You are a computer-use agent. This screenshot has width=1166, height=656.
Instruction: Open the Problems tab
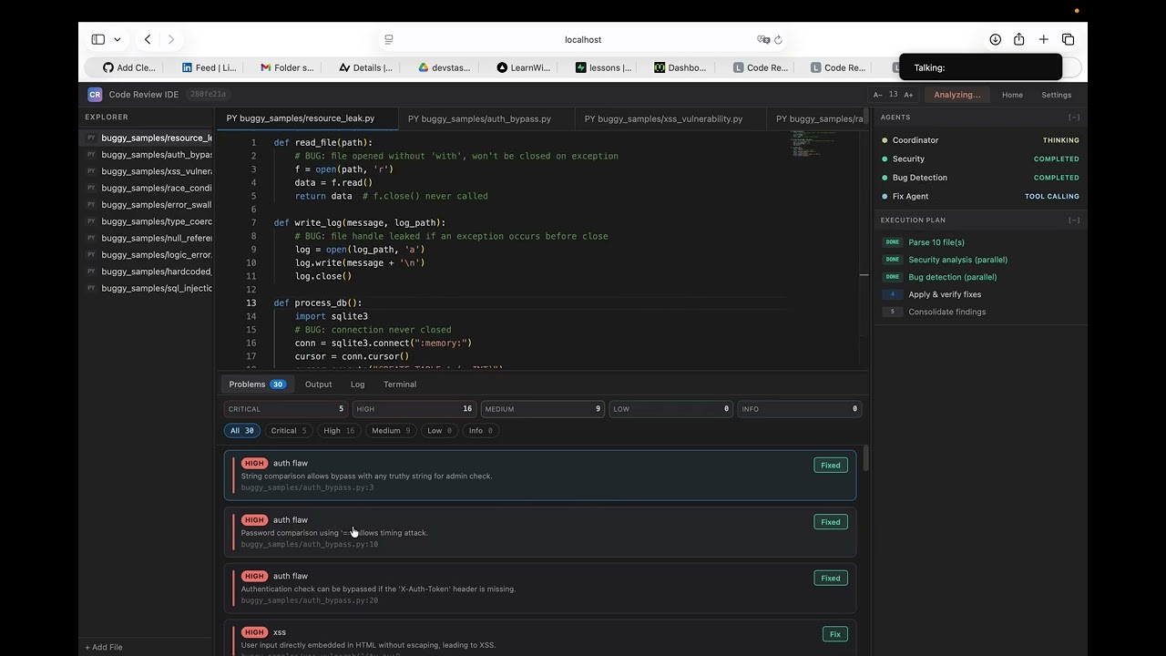(257, 384)
